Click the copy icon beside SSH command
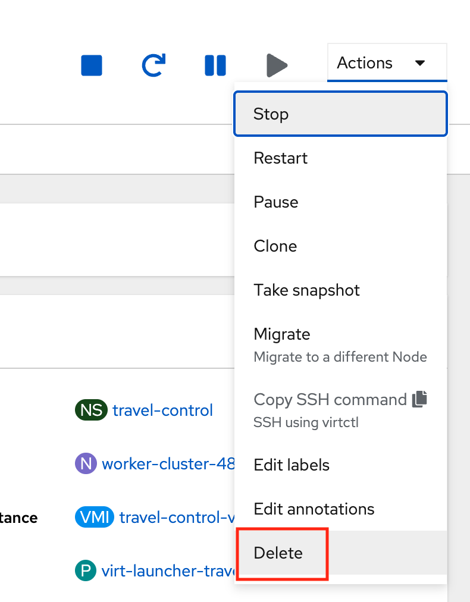The height and width of the screenshot is (602, 470). (419, 399)
